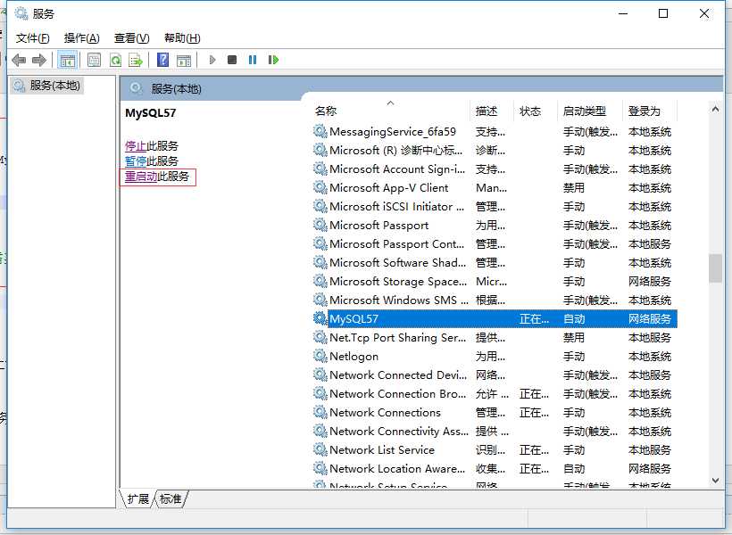Select the Microsoft Windows SMS service row
Screen dimensions: 732x535
point(494,300)
